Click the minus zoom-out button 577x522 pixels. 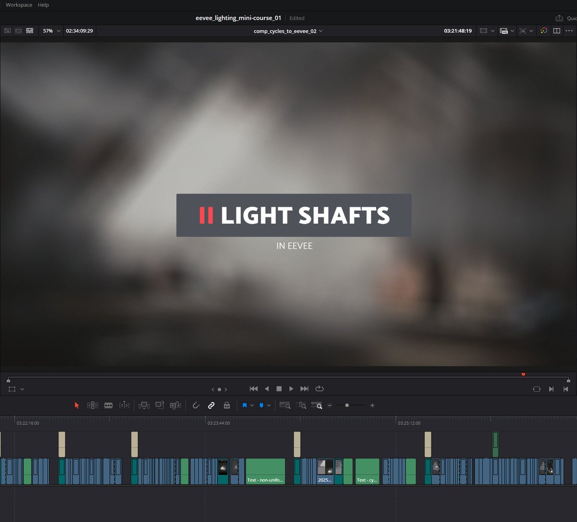pos(330,406)
